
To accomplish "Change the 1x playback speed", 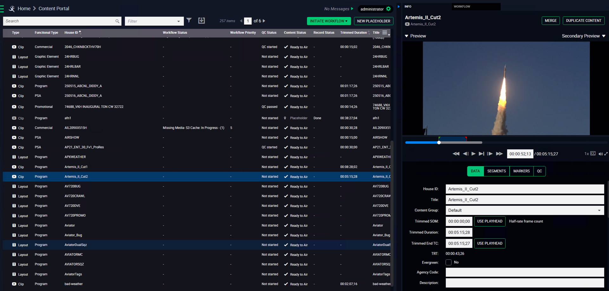I will [586, 154].
